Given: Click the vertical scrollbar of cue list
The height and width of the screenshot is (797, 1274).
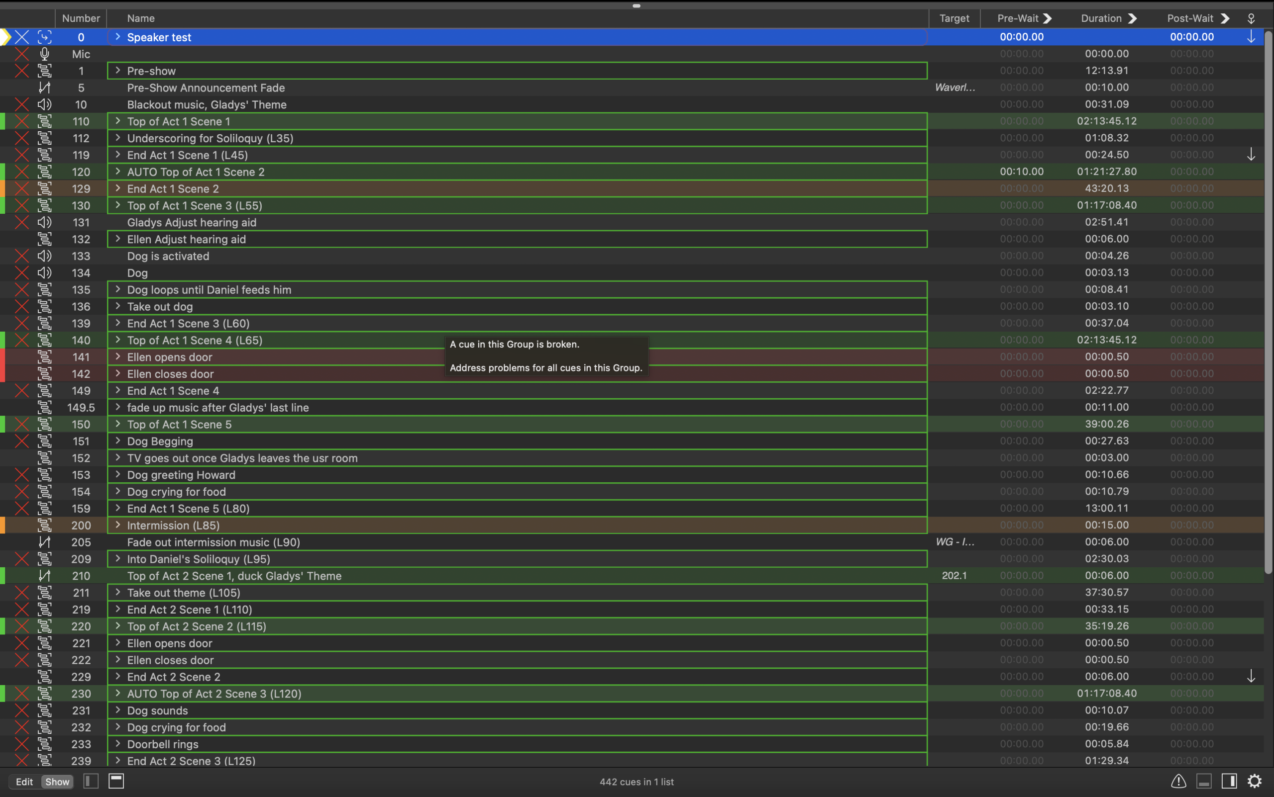Looking at the screenshot, I should [x=1268, y=300].
